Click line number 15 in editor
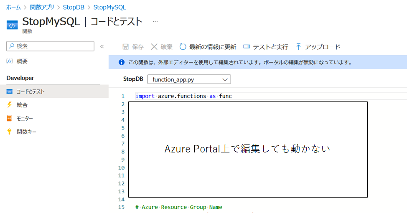This screenshot has height=213, width=407. pyautogui.click(x=122, y=207)
